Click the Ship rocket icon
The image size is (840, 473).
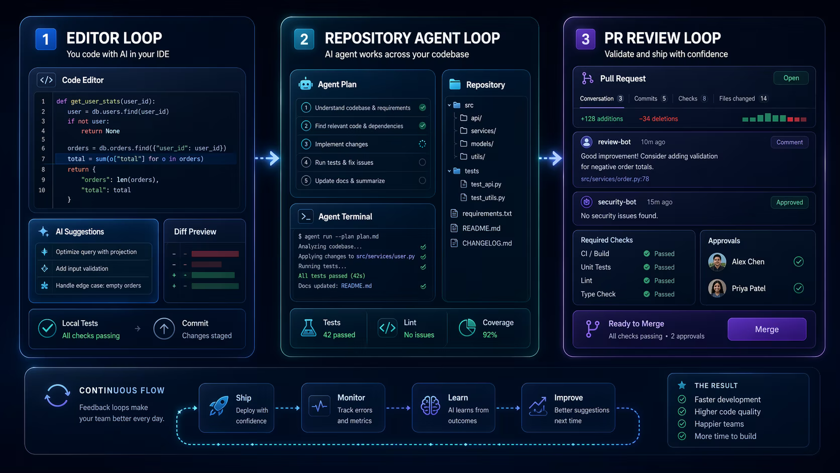[x=219, y=406]
